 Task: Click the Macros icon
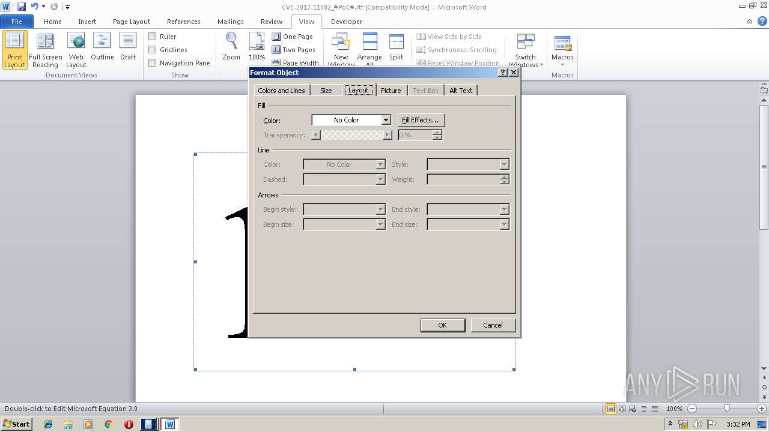tap(562, 43)
